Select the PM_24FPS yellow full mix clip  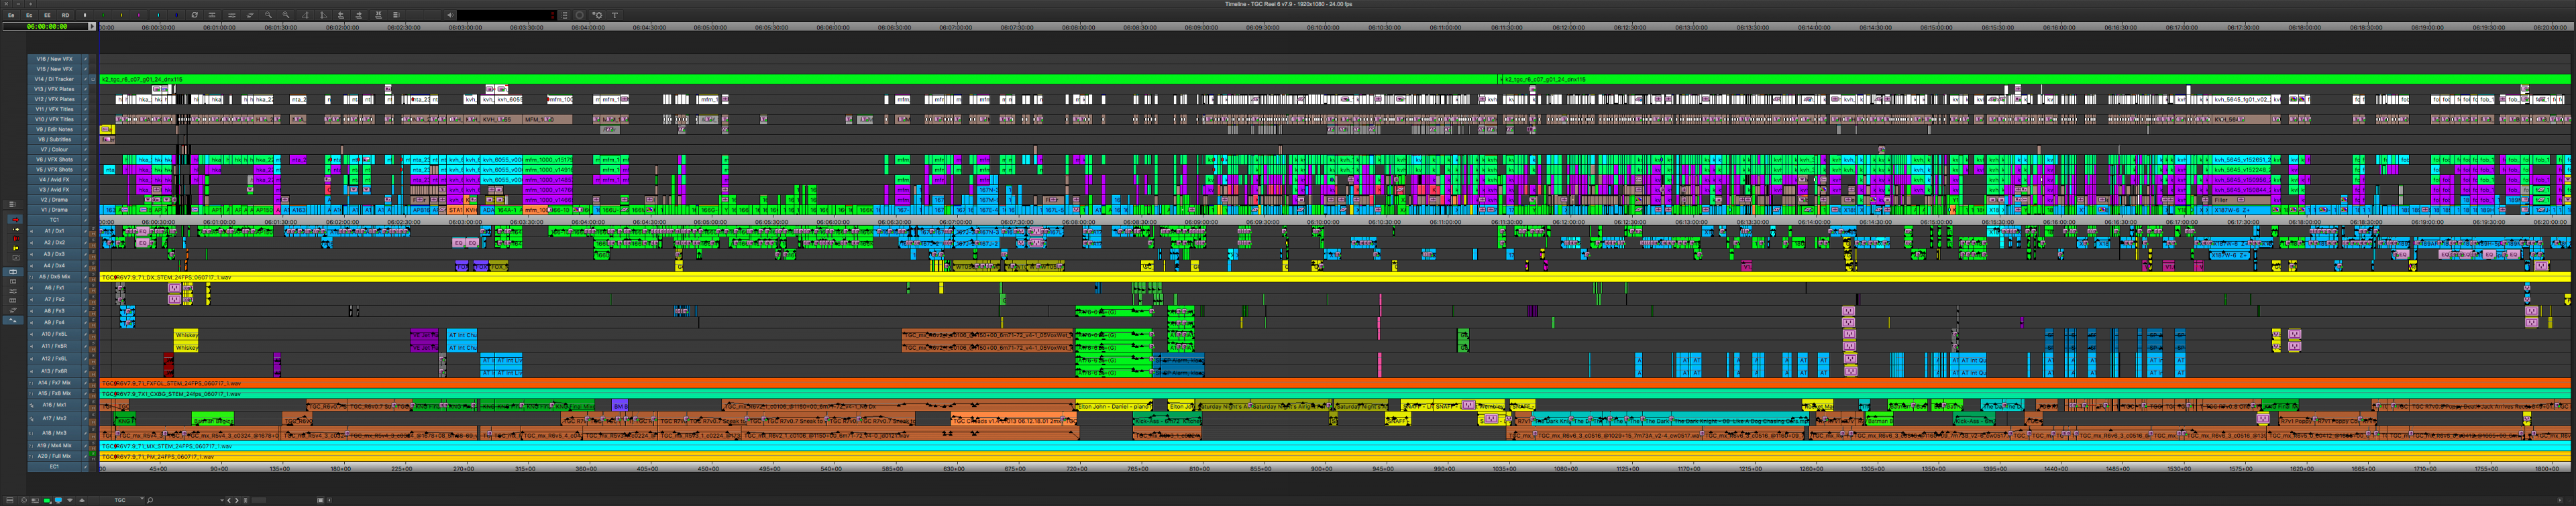(x=1335, y=456)
